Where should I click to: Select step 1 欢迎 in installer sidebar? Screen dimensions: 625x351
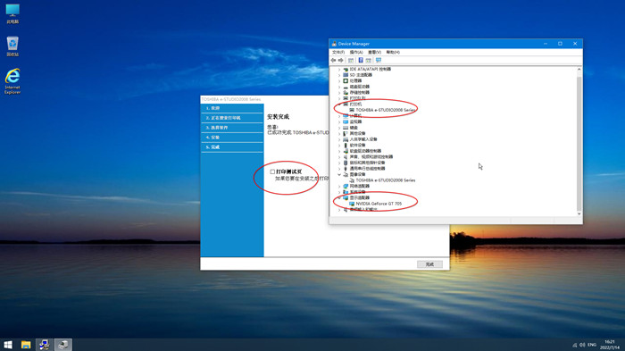(x=232, y=108)
